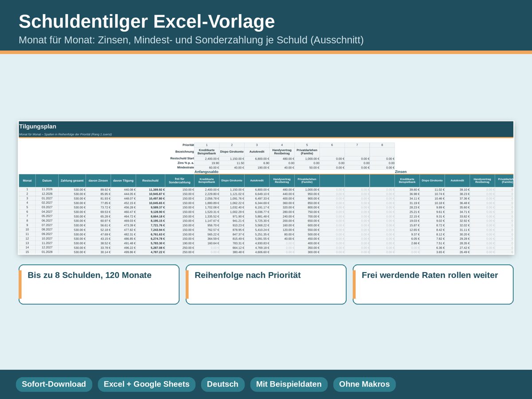
Task: Click the davon Tilgung cell "499.86 €"
Action: click(x=123, y=252)
